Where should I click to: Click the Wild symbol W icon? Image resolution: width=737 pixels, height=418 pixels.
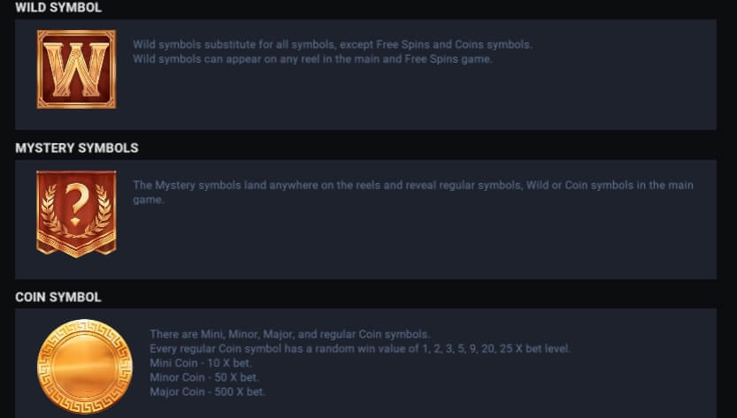76,70
